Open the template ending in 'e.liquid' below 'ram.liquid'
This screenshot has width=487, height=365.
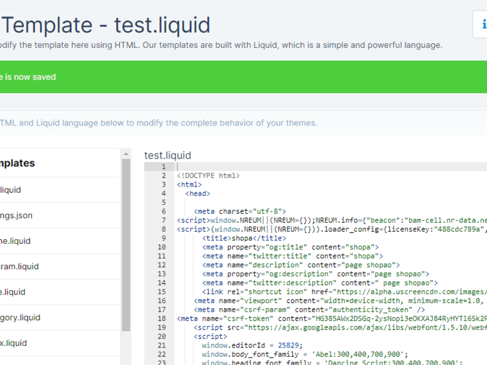click(x=59, y=292)
